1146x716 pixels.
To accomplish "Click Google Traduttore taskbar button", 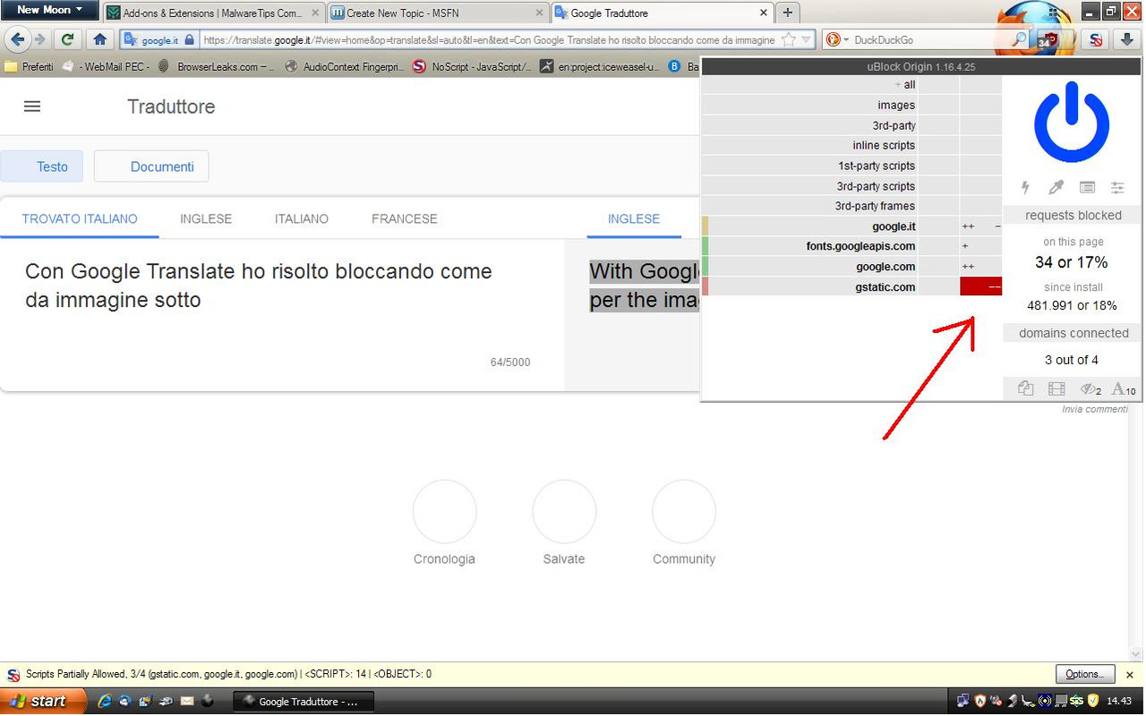I will [x=304, y=702].
